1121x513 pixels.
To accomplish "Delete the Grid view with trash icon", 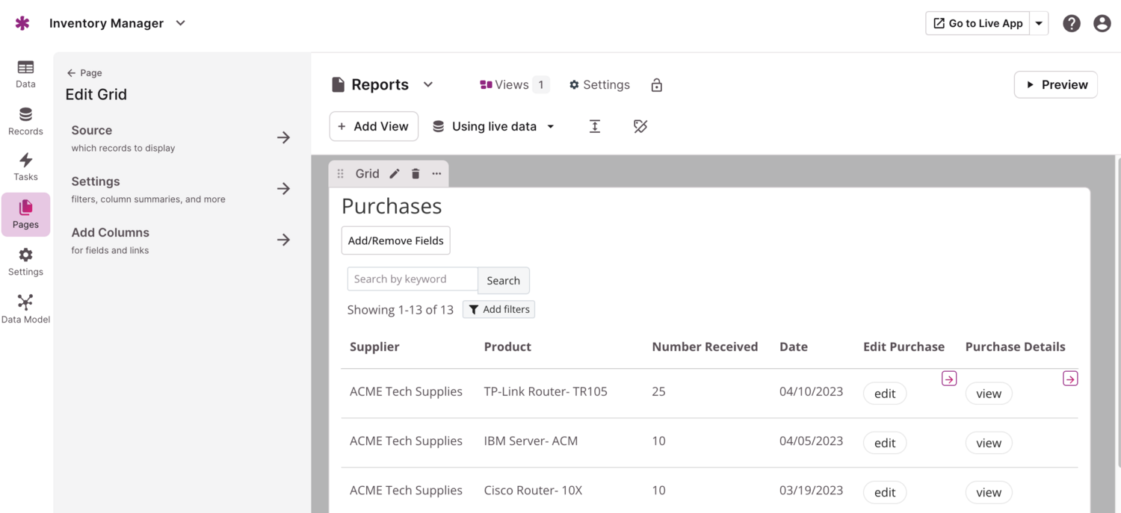I will click(416, 174).
